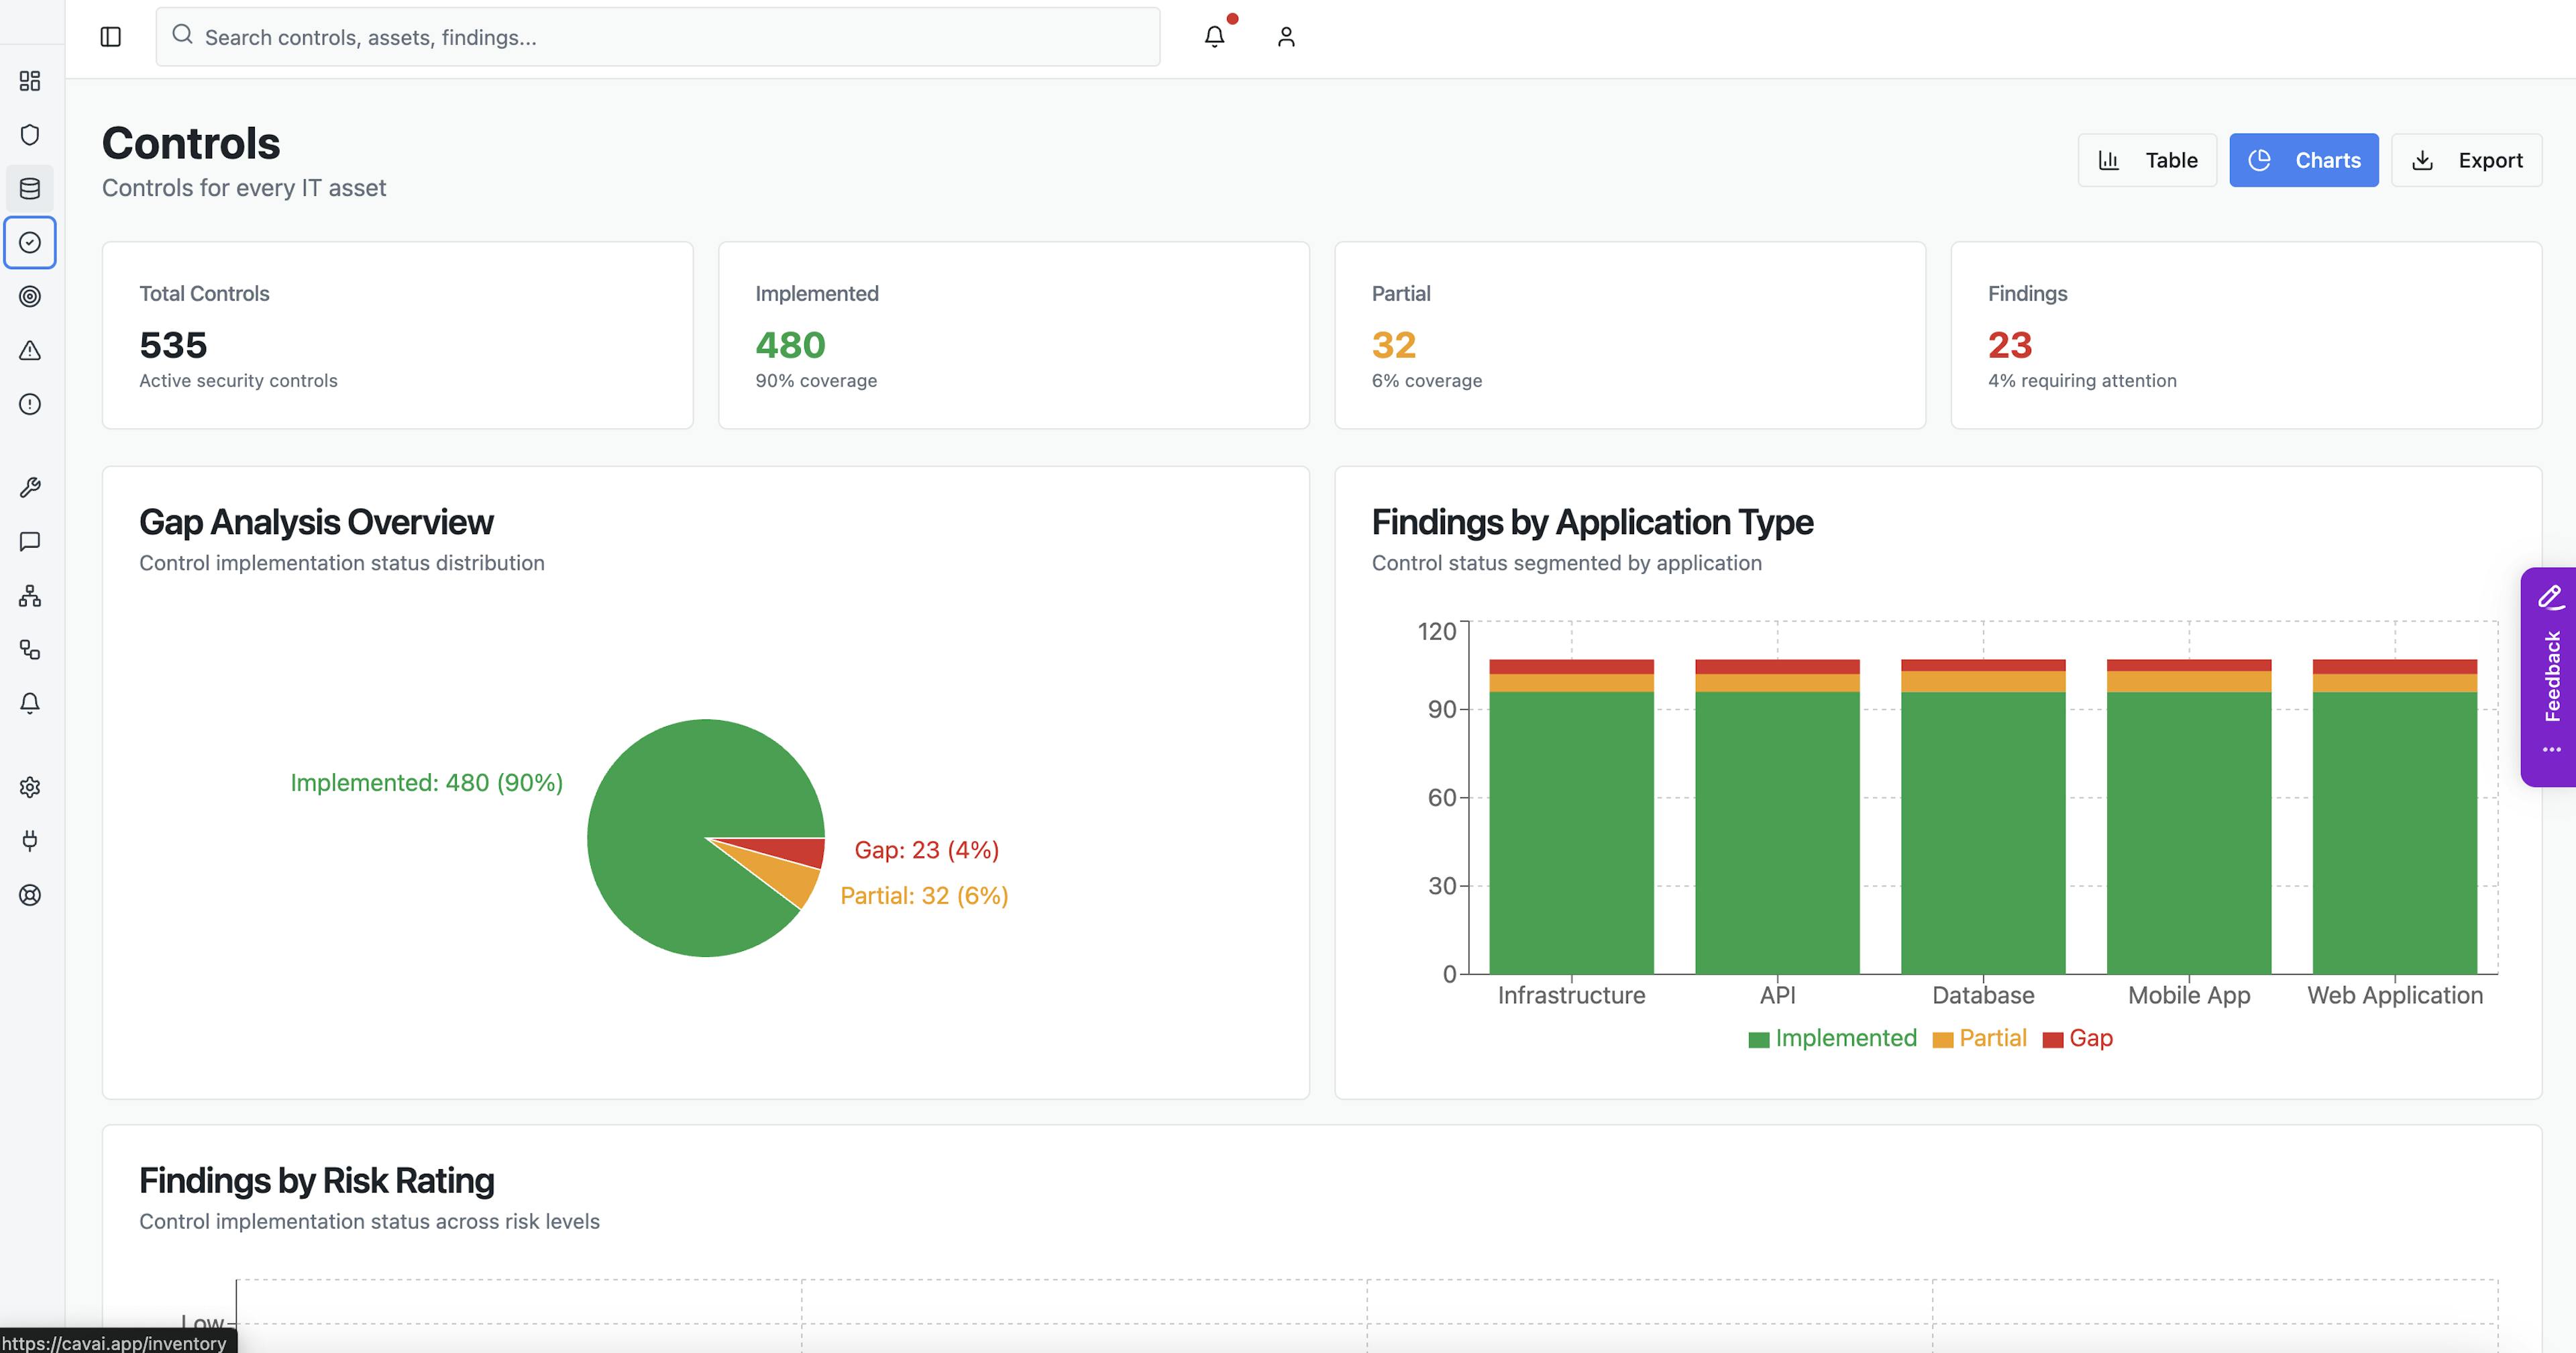This screenshot has height=1353, width=2576.
Task: Click the target icon in sidebar
Action: tap(30, 296)
